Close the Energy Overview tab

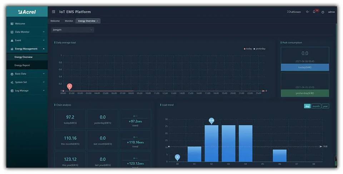click(97, 21)
